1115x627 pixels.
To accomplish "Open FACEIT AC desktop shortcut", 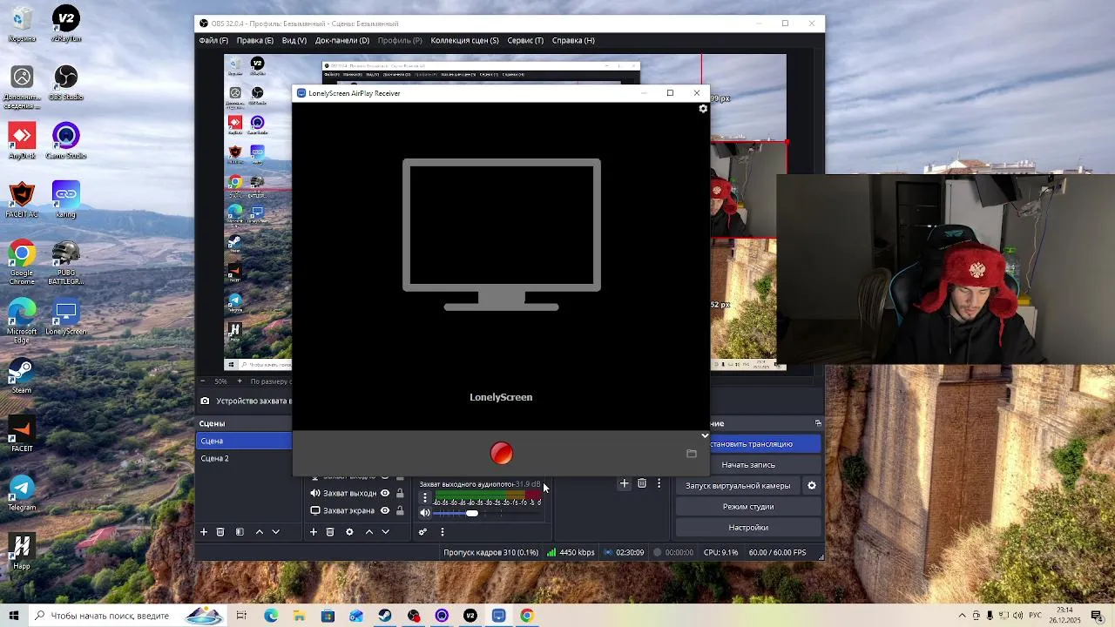I will pos(22,200).
